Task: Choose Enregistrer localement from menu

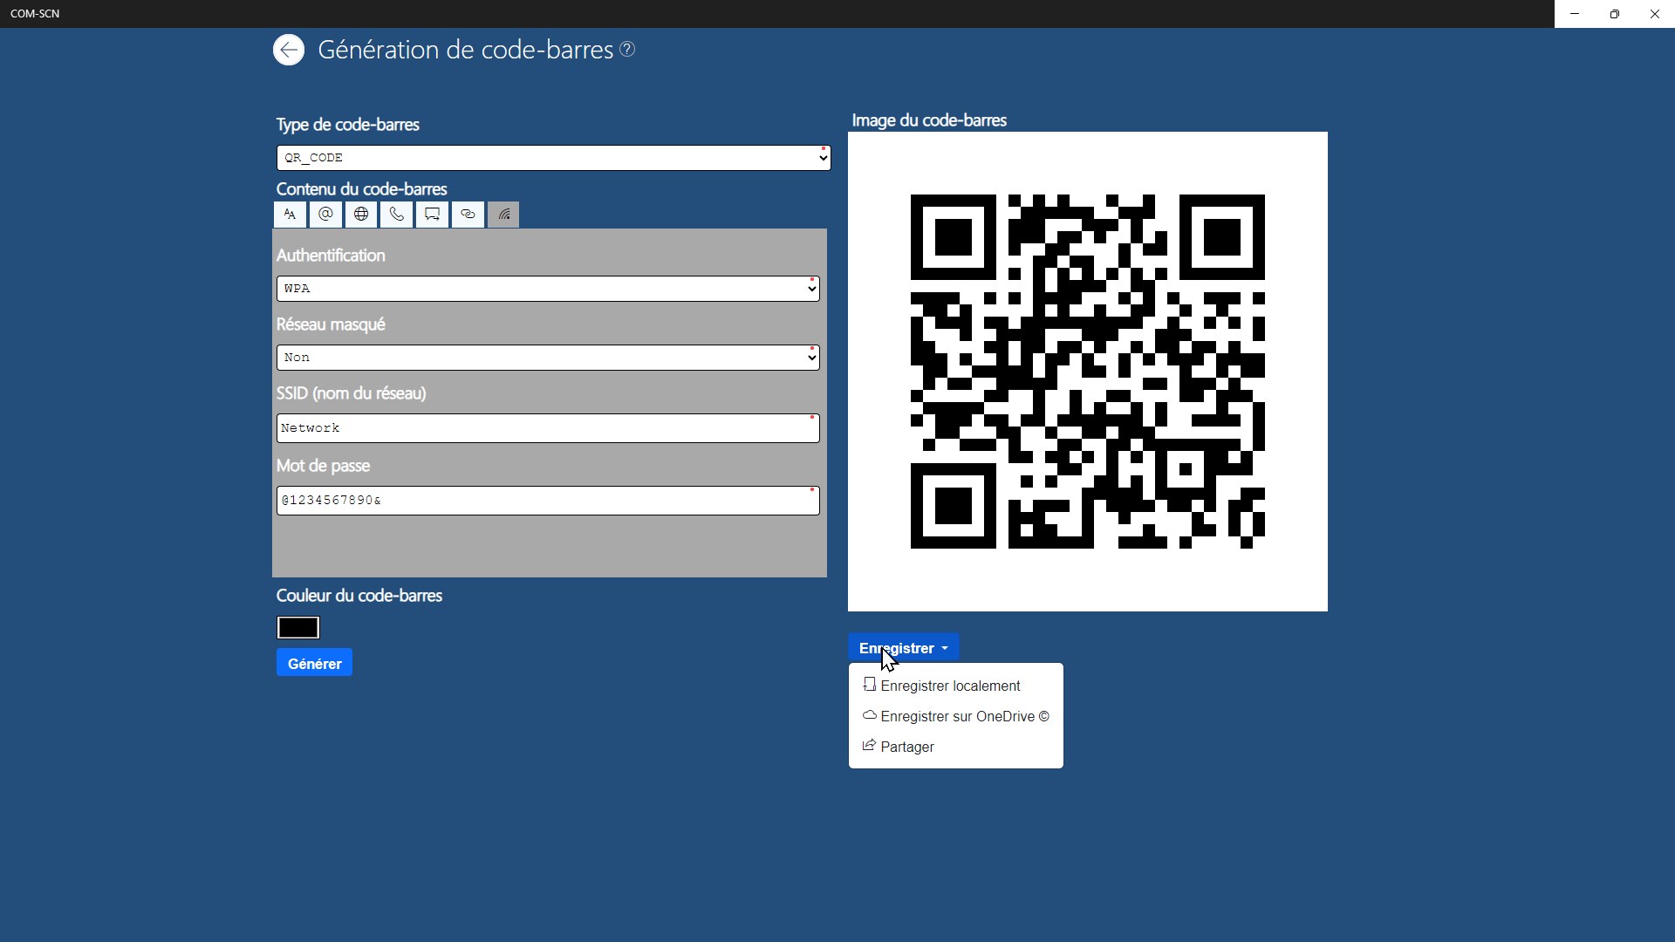Action: (950, 686)
